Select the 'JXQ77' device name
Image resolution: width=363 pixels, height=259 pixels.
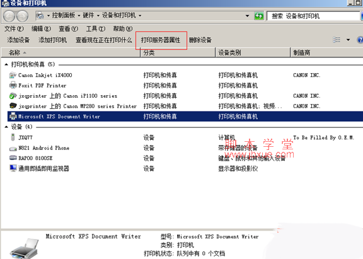click(25, 137)
